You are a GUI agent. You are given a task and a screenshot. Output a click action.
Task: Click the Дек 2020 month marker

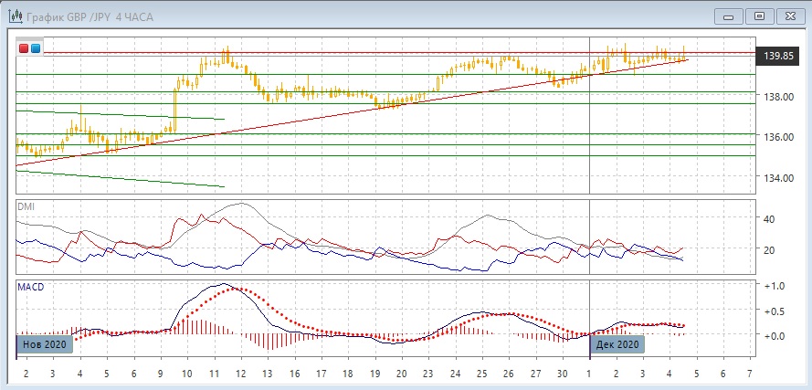tap(617, 344)
